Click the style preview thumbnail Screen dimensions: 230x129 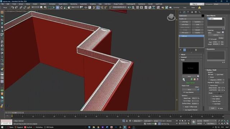point(190,68)
